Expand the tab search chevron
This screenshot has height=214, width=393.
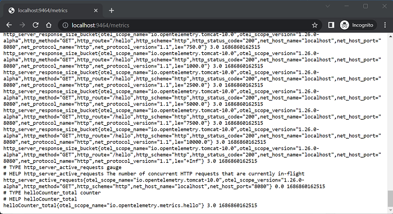[327, 6]
